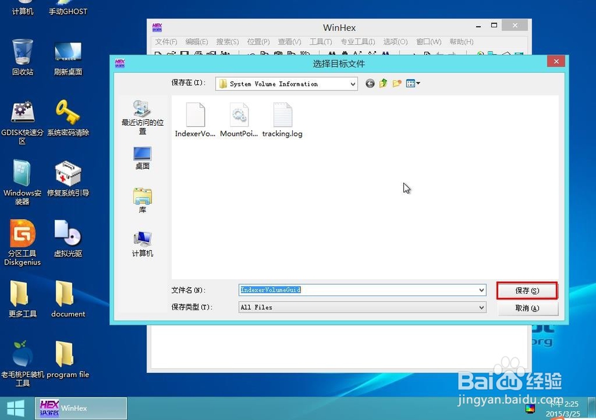596x420 pixels.
Task: Open the Windows Start button
Action: [16, 408]
